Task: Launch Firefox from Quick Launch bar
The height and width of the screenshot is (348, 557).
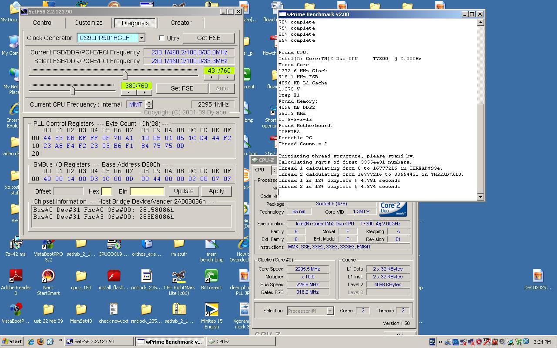Action: tap(40, 341)
